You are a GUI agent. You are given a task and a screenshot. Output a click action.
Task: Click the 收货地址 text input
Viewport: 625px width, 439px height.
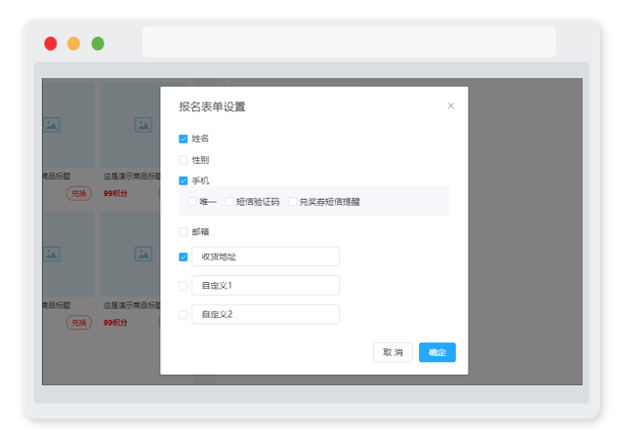coord(266,257)
